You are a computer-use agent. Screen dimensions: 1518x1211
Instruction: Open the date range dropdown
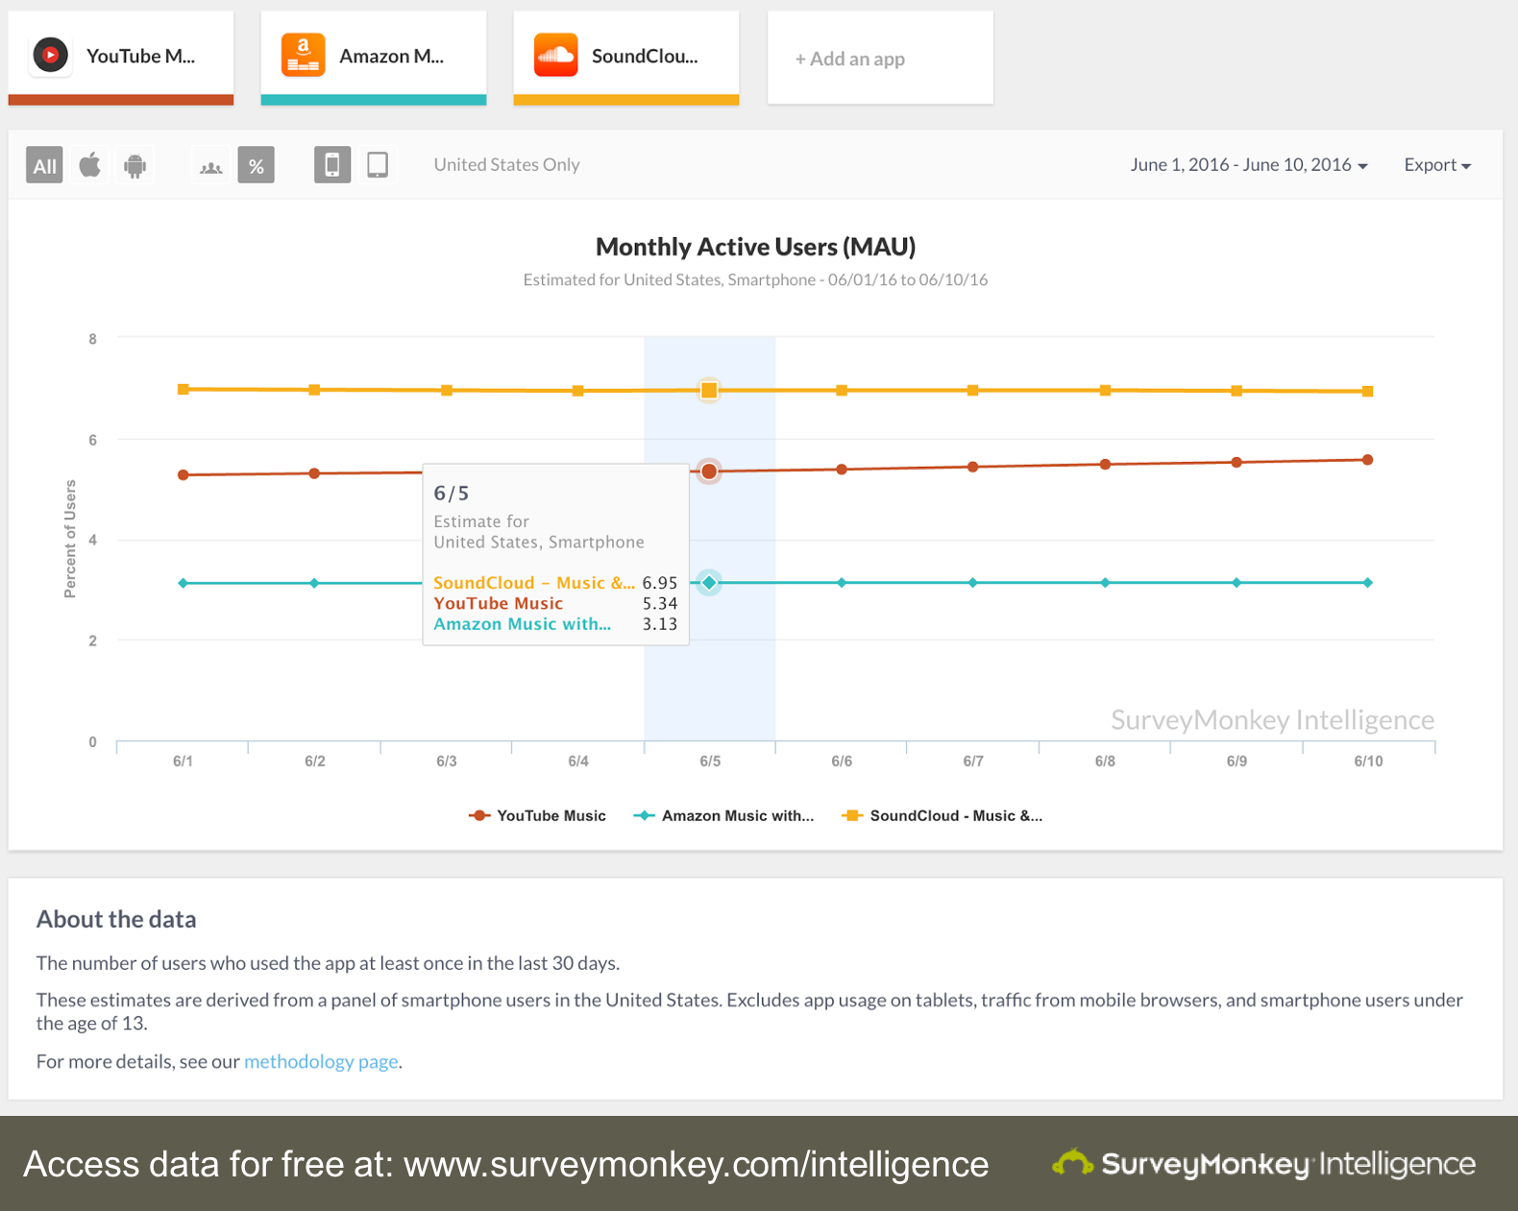coord(1249,165)
